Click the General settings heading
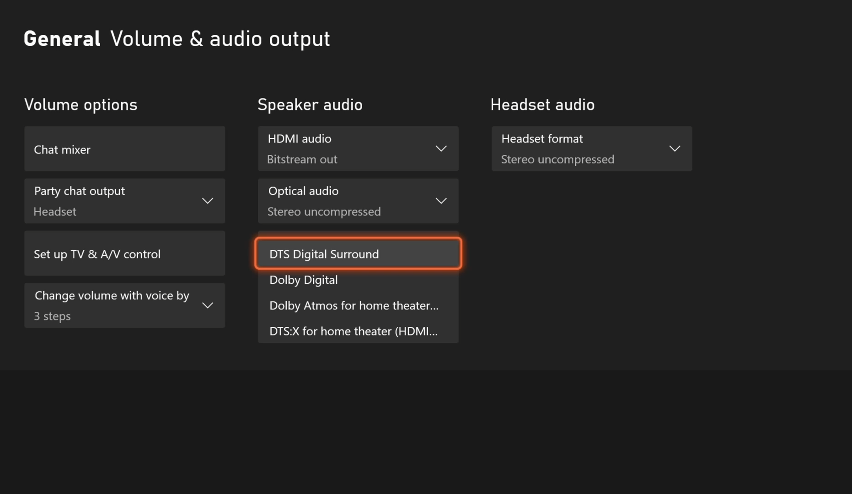 point(62,38)
